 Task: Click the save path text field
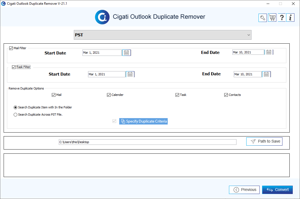[148, 142]
